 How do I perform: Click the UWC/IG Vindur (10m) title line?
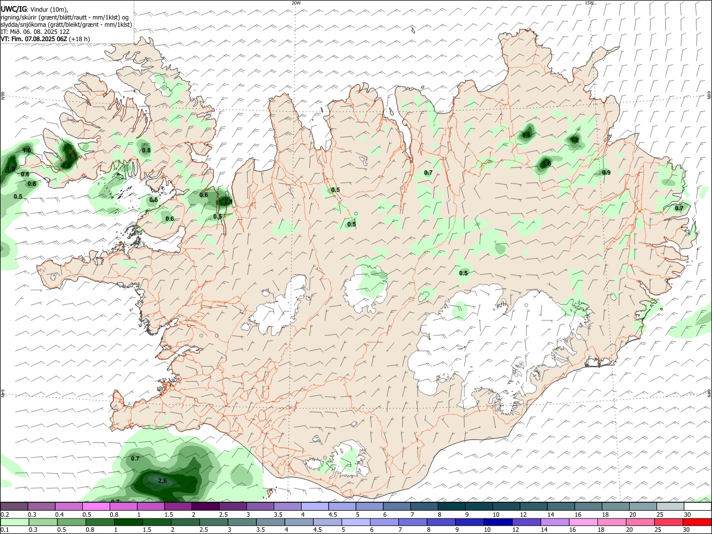coord(34,9)
